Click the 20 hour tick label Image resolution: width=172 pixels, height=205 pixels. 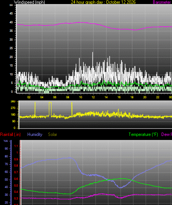(x=145, y=97)
